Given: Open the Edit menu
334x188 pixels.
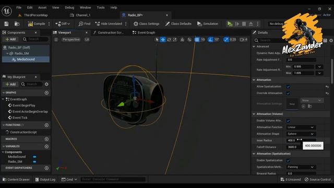Looking at the screenshot, I should [x=30, y=7].
